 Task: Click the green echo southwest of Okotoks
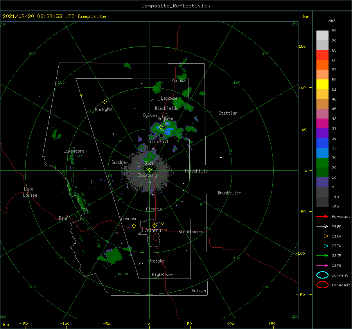(113, 255)
